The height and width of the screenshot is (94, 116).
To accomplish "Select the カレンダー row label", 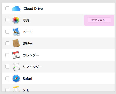I will (x=31, y=55).
